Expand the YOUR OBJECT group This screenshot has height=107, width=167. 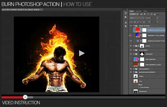(134, 50)
